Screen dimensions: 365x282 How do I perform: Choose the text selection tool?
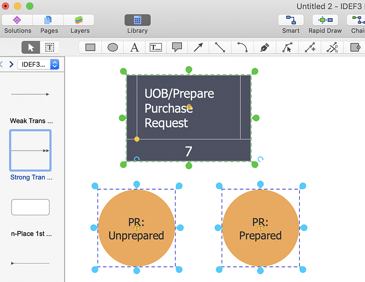[50, 47]
